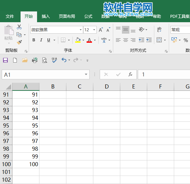Increase font size with larger A

(101, 30)
